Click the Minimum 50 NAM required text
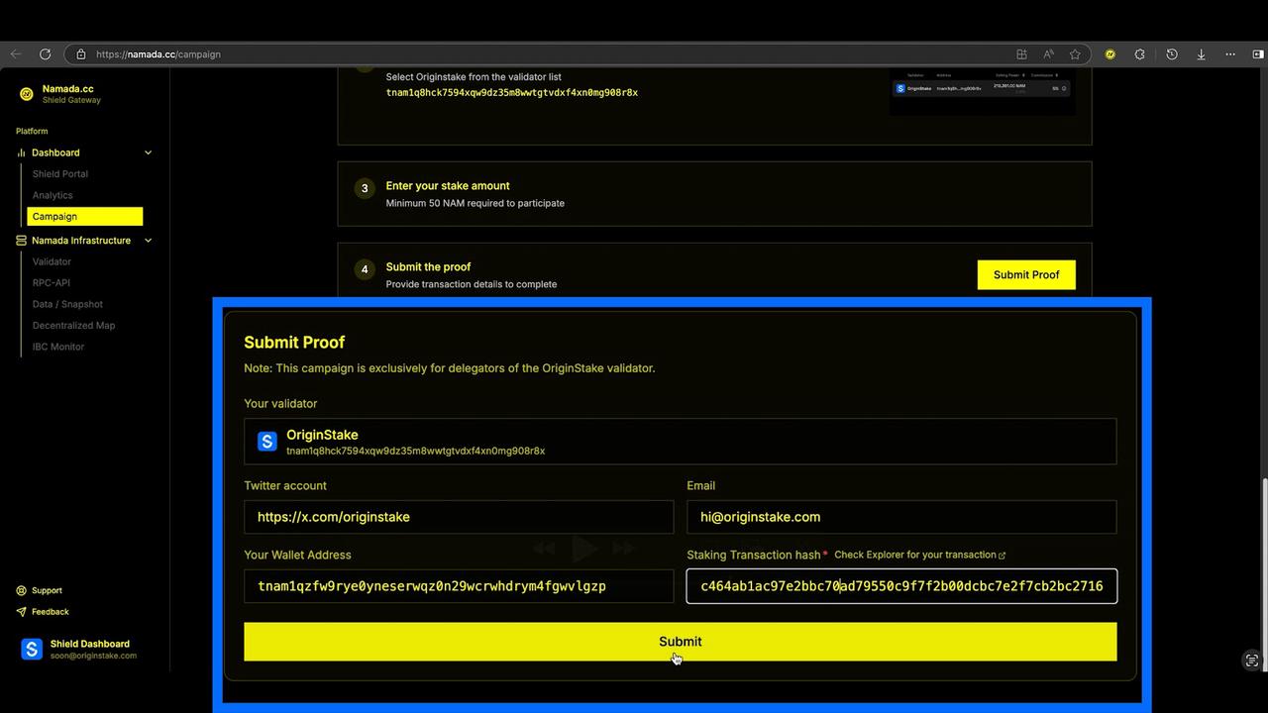The image size is (1268, 713). click(x=475, y=203)
